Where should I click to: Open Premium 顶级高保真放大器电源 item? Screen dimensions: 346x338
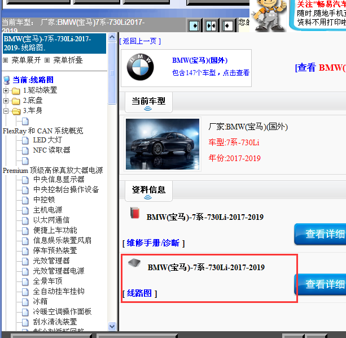52,170
